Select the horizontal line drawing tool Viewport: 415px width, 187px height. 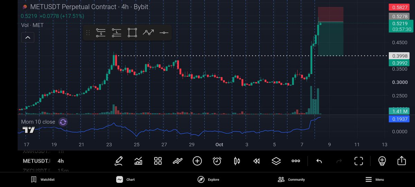coord(164,33)
